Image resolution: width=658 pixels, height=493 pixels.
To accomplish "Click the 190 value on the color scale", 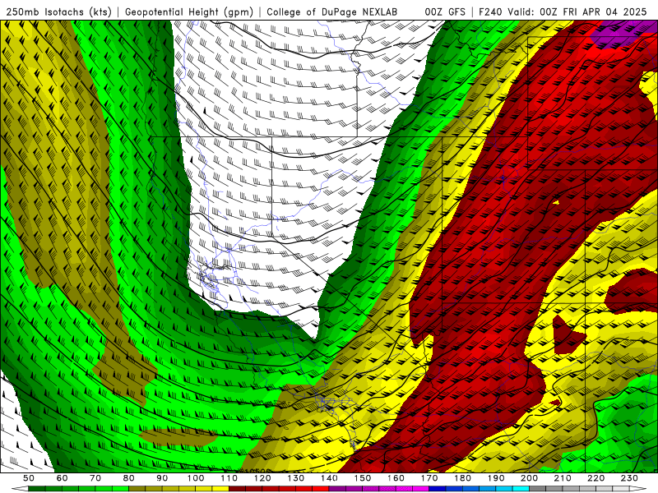I will (x=496, y=478).
